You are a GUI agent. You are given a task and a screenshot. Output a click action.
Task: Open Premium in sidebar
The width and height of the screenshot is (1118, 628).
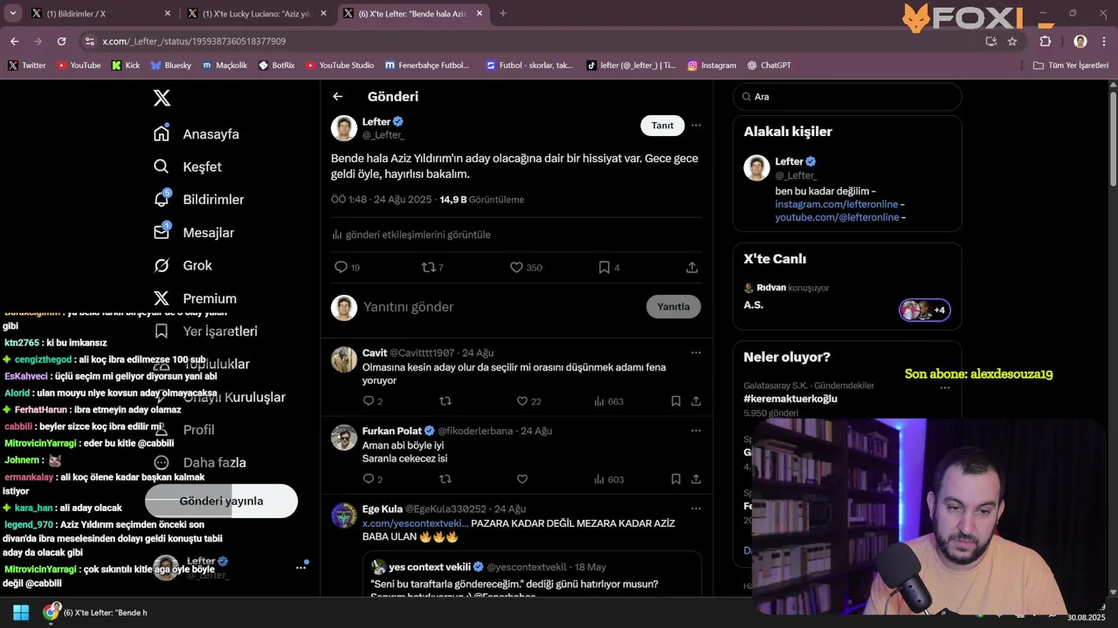pos(195,298)
